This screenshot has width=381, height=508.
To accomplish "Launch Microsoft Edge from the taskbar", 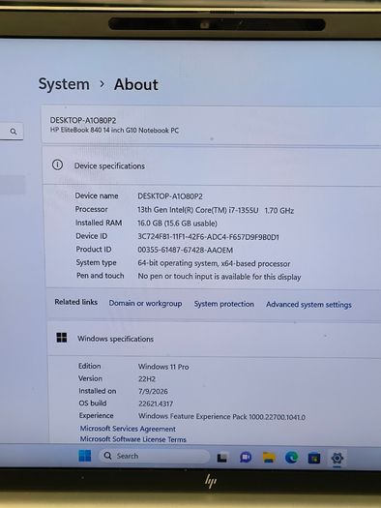I will point(291,458).
